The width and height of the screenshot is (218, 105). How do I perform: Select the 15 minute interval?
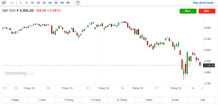(x=32, y=3)
